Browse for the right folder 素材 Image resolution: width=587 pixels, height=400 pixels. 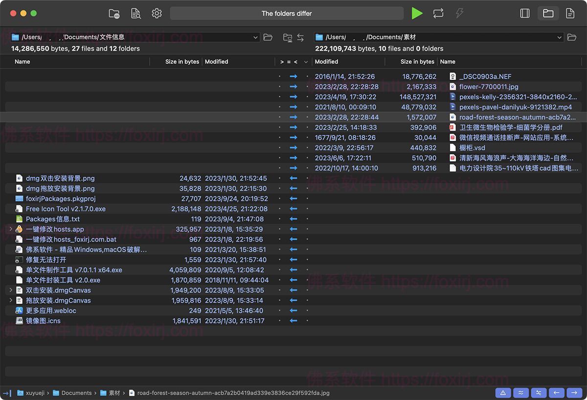pos(571,37)
